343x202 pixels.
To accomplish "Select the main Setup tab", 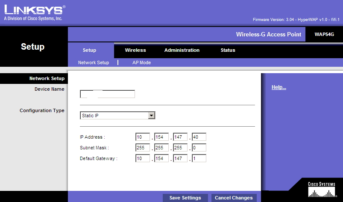I will (89, 50).
